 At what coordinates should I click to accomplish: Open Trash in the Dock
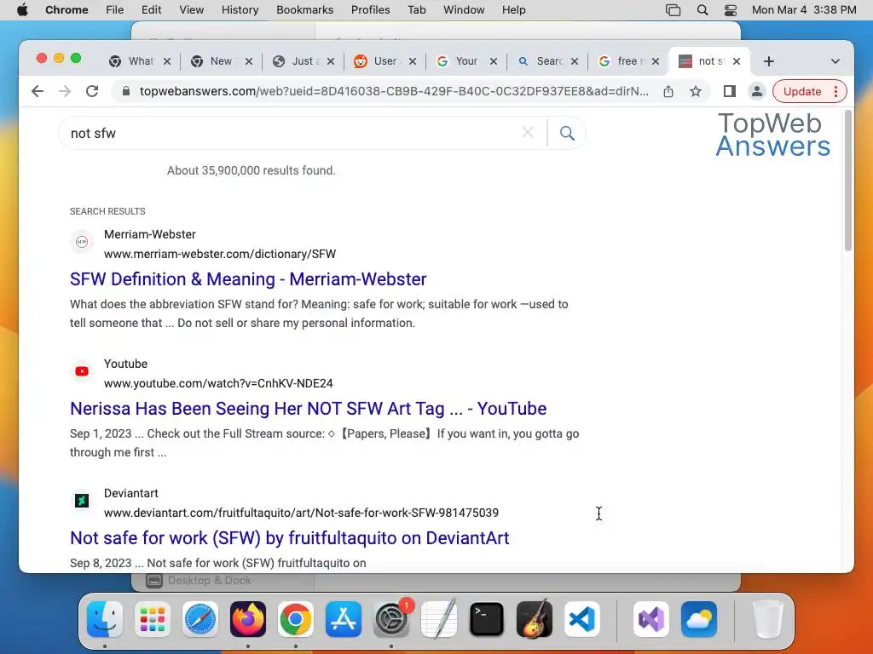click(768, 619)
